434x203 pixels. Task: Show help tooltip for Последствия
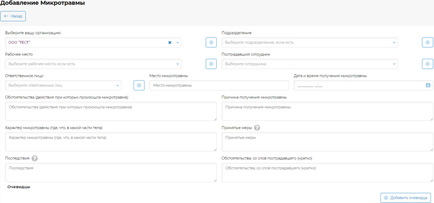[x=35, y=158]
